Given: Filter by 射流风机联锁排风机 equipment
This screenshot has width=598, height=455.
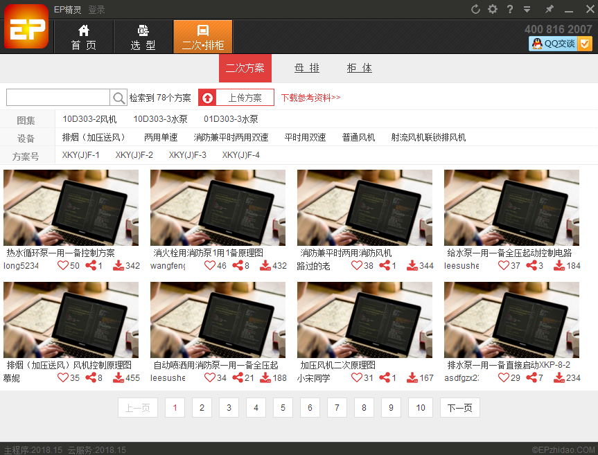Looking at the screenshot, I should click(x=428, y=137).
